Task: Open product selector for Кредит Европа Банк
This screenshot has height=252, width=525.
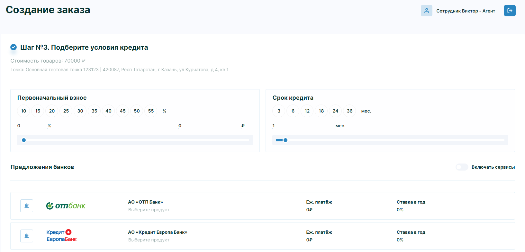Action: (x=149, y=240)
